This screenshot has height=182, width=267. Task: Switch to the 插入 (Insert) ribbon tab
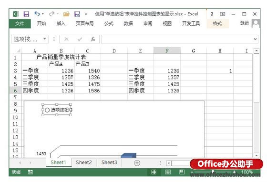(61, 23)
